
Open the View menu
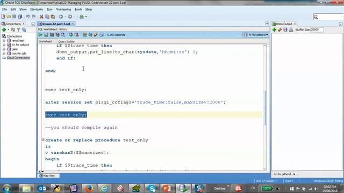point(23,10)
